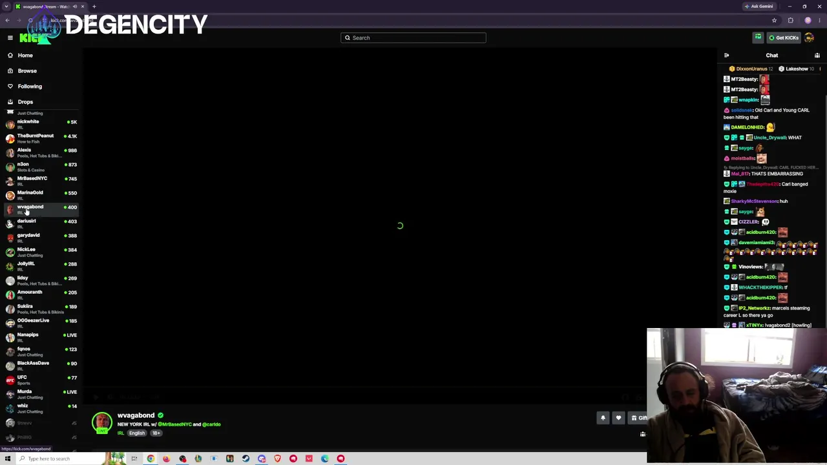
Task: Open wvagabond's streamer avatar below the video
Action: 101,422
